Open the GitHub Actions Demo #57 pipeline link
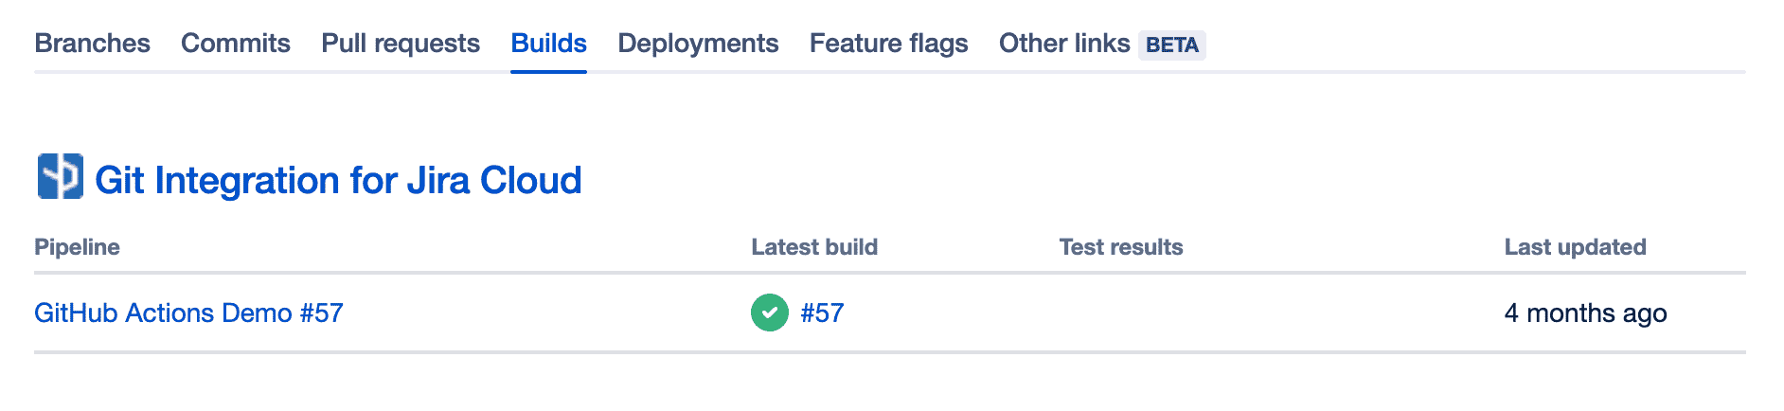The image size is (1784, 411). tap(188, 313)
